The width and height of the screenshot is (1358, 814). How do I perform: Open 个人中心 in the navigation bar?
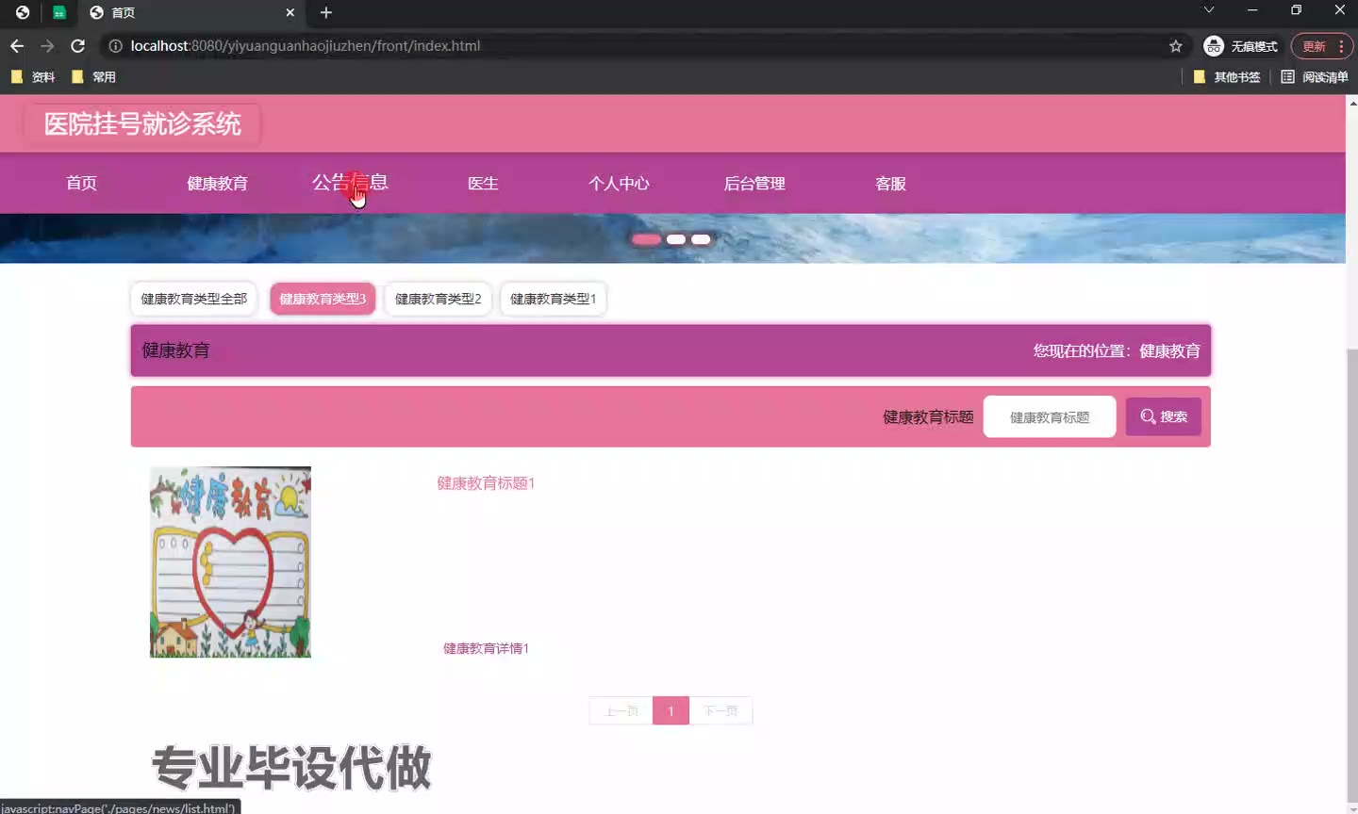point(619,183)
